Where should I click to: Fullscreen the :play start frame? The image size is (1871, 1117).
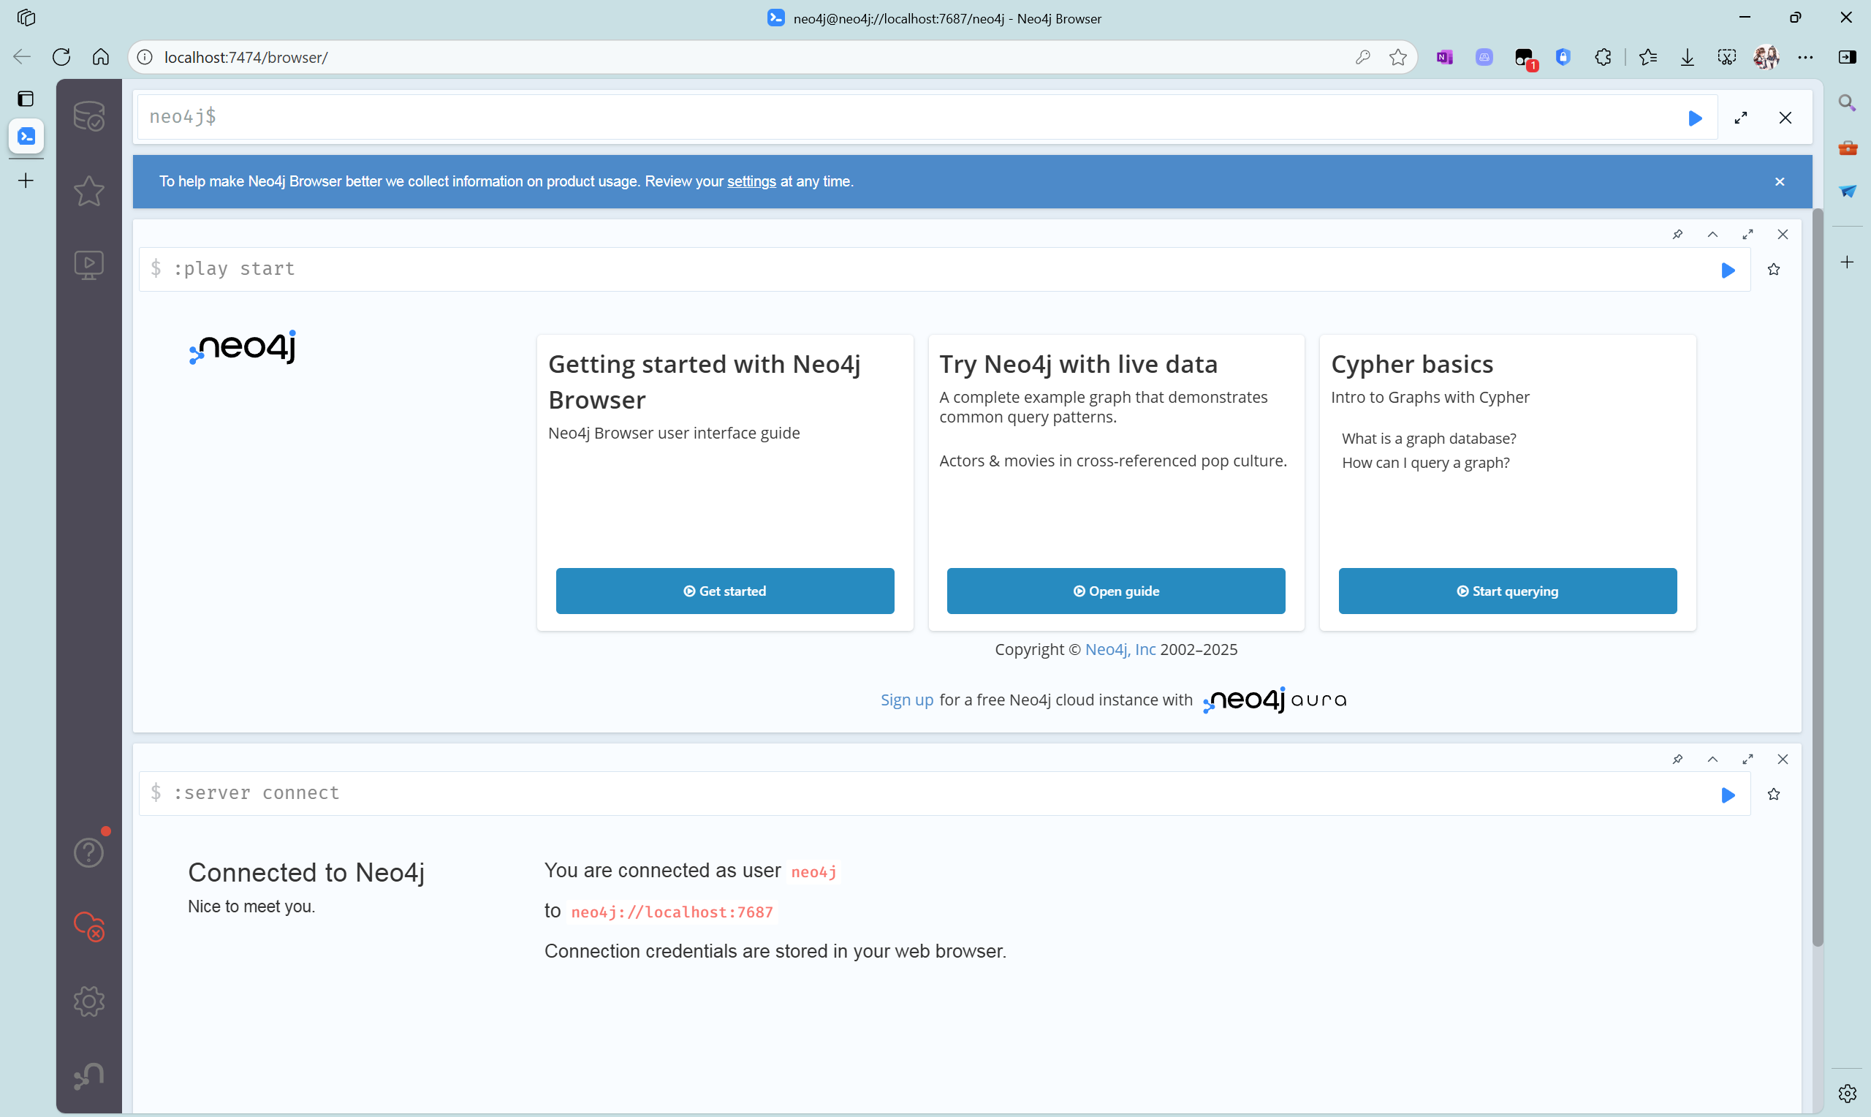[x=1747, y=235]
